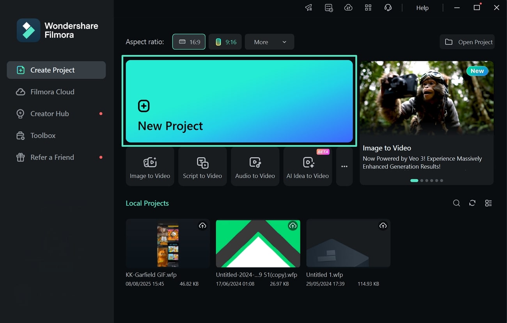Refresh the local projects list

pos(472,203)
